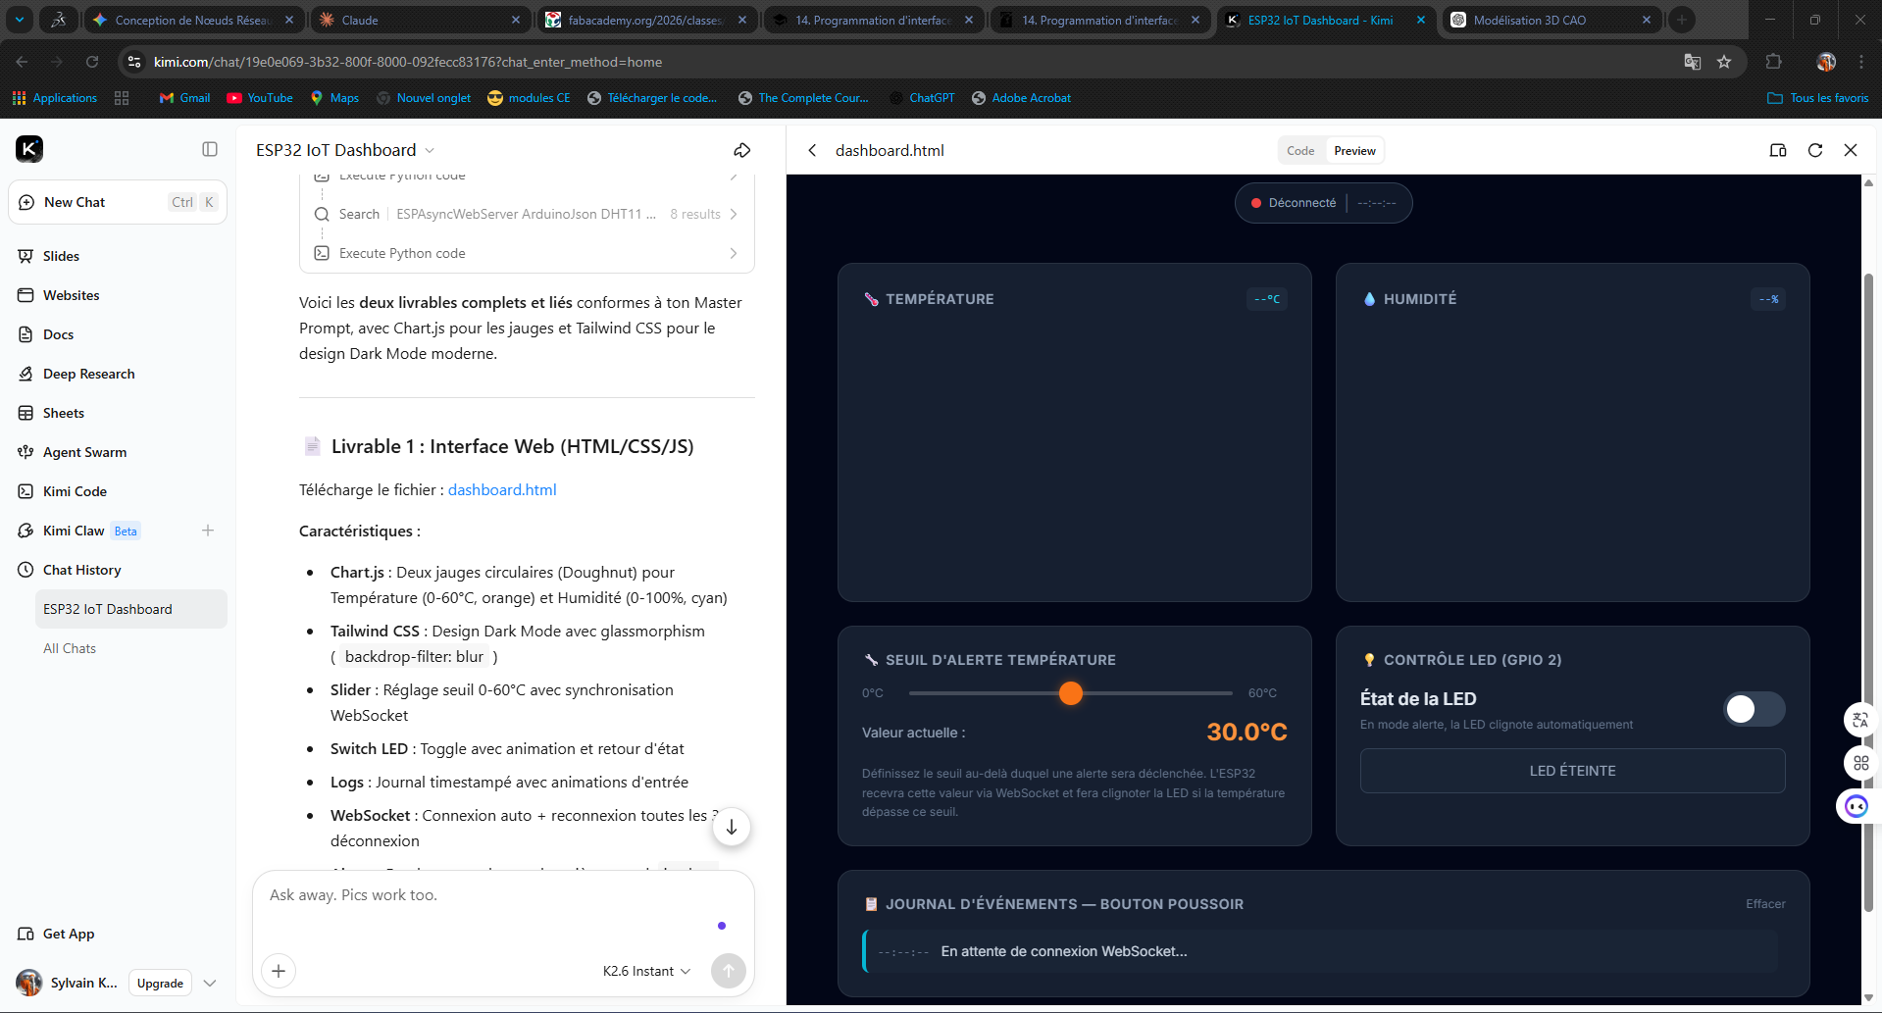Expand the Search ESPAsyncWebServer results row
Image resolution: width=1882 pixels, height=1013 pixels.
pyautogui.click(x=527, y=214)
